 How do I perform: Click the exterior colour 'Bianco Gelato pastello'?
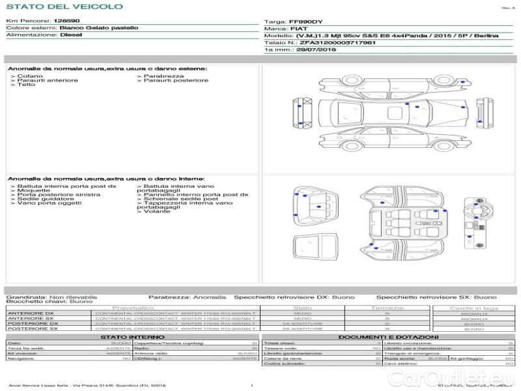99,28
